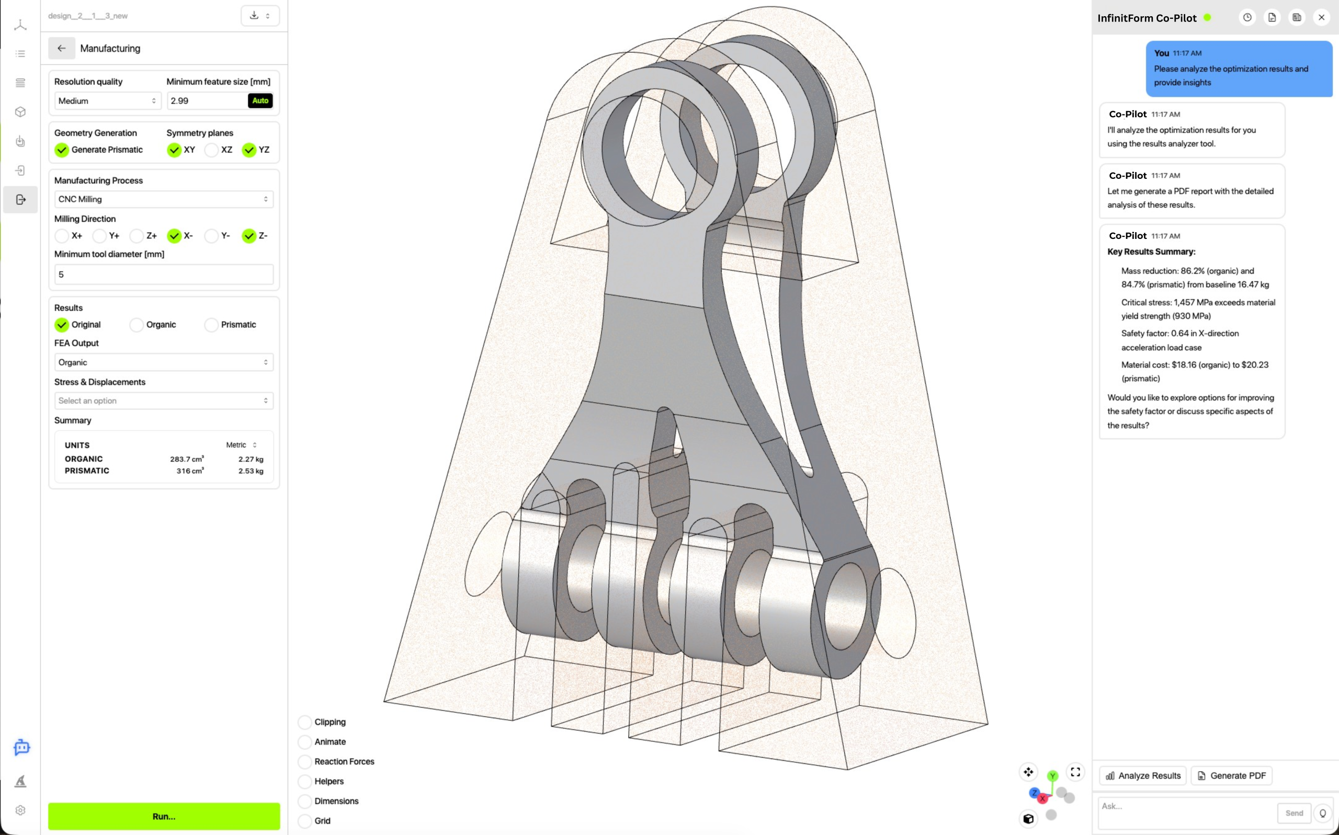Click the download icon button at top

coord(254,16)
